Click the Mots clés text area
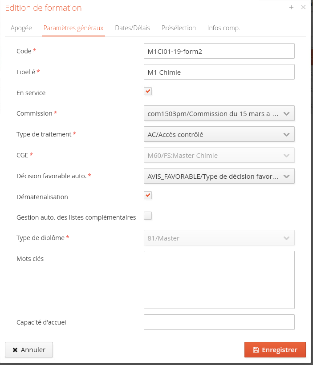 [219, 280]
